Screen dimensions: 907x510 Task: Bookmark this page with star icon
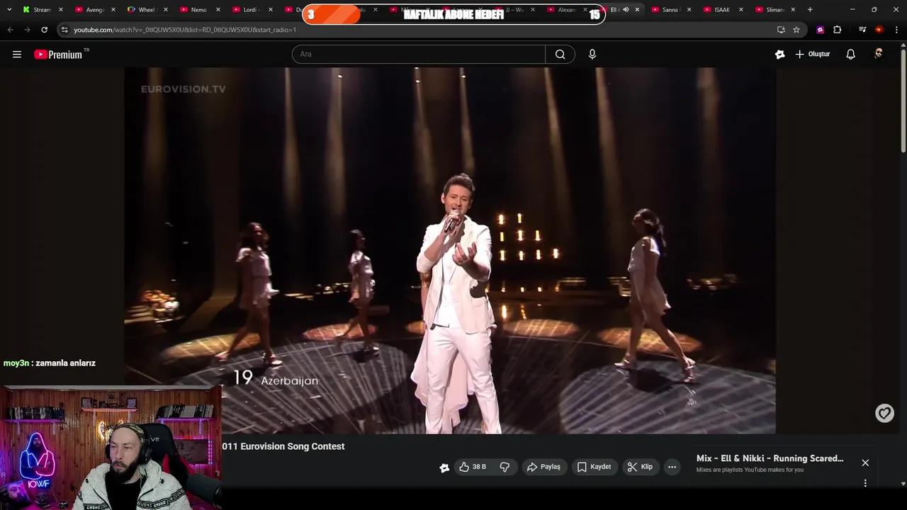tap(796, 30)
